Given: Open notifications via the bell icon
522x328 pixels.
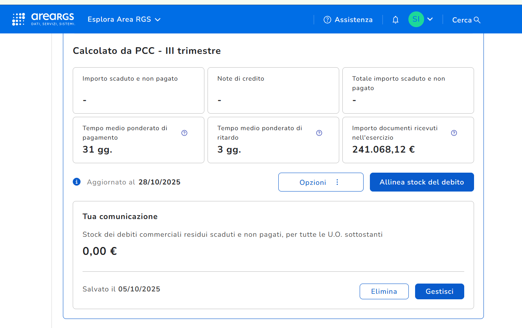Looking at the screenshot, I should 395,20.
